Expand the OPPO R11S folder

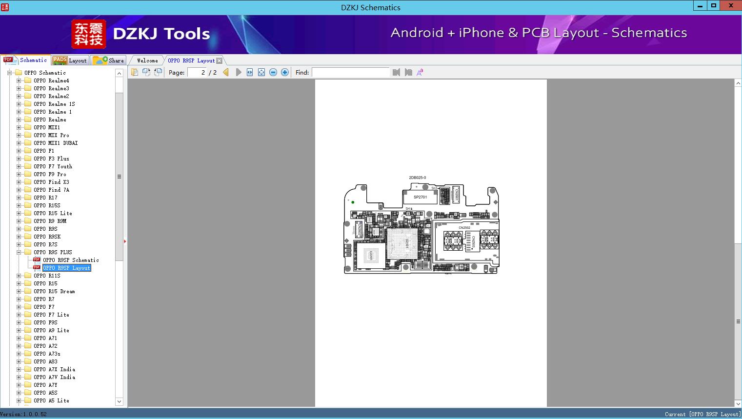point(19,276)
